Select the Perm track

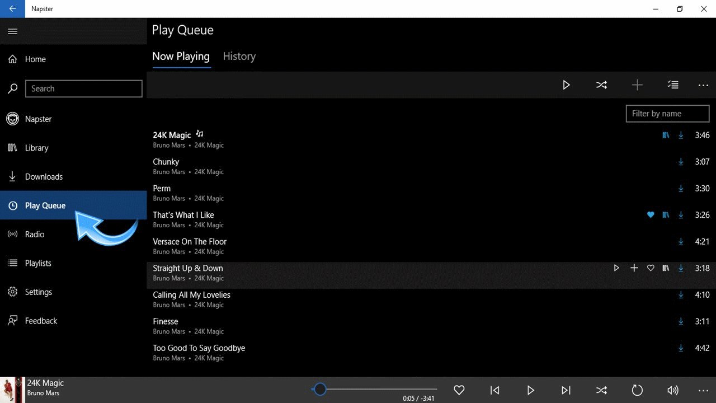(x=431, y=193)
